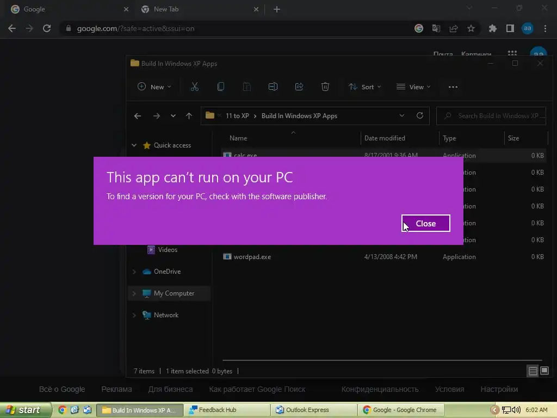Open Chrome three-dot menu

click(x=545, y=28)
